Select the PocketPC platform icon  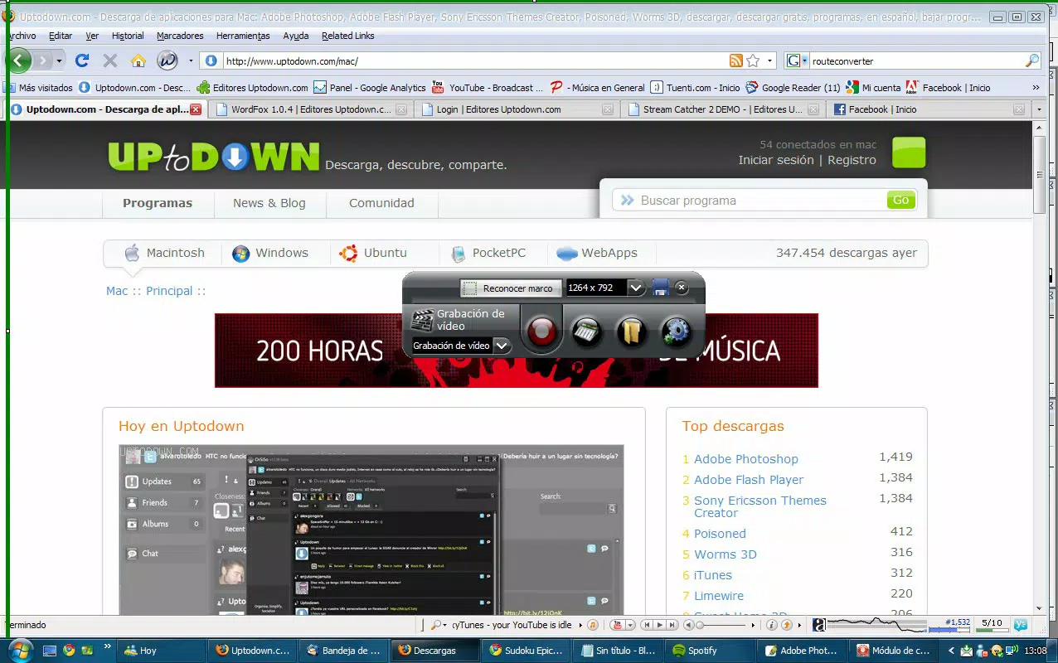(x=458, y=254)
